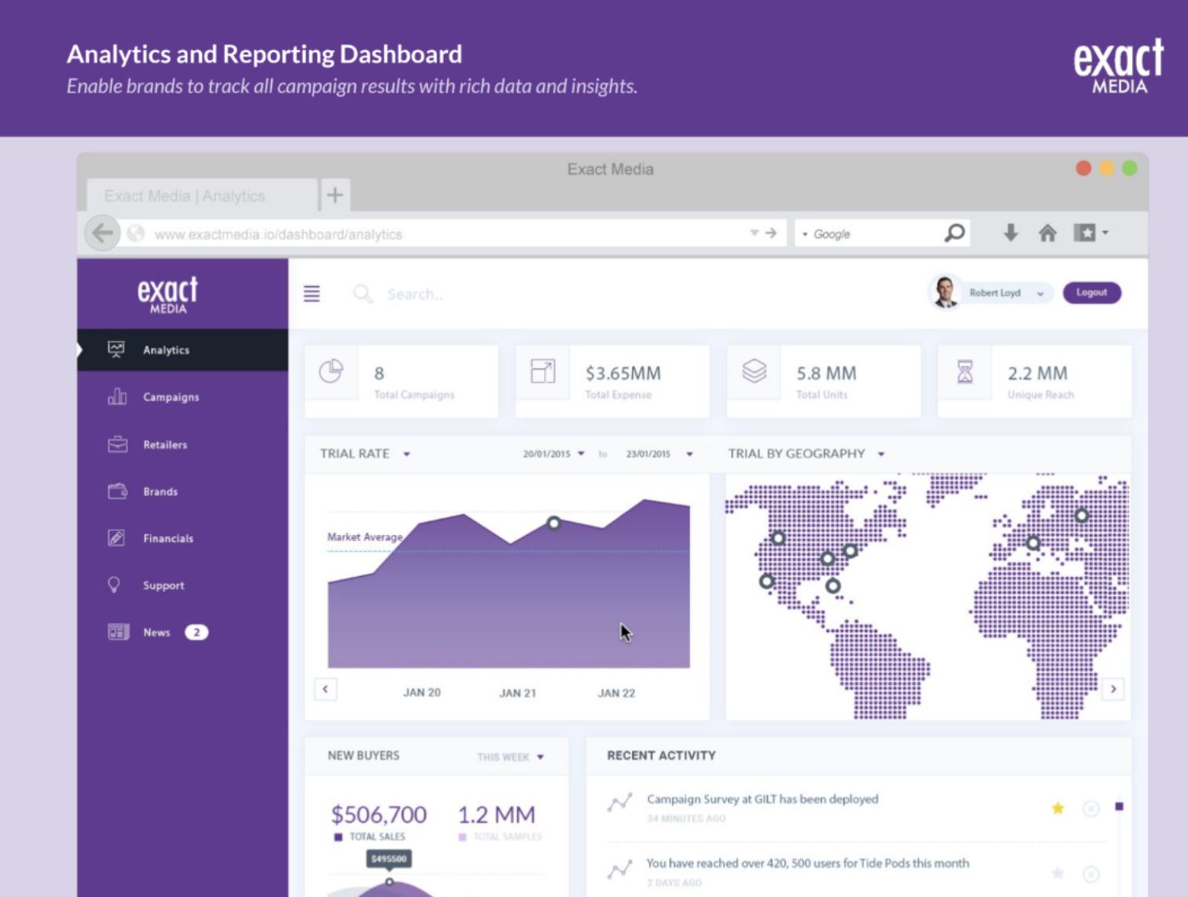This screenshot has height=897, width=1188.
Task: Click inside the Search input field
Action: [434, 293]
